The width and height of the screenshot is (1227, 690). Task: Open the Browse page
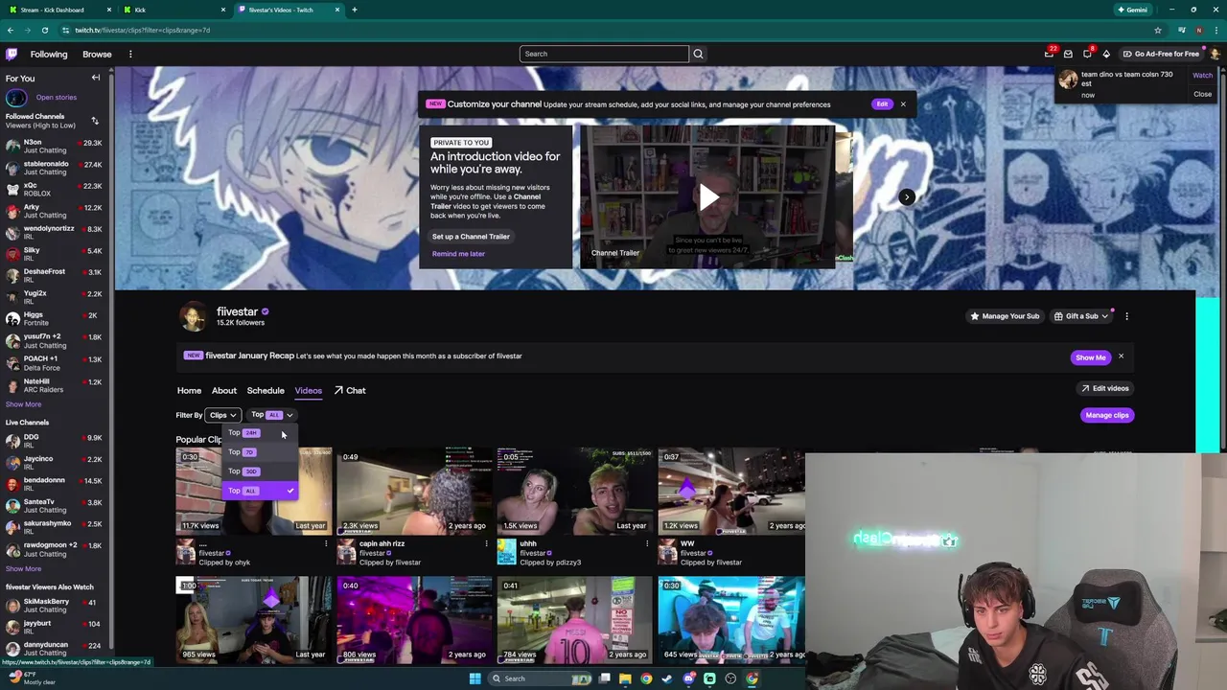pyautogui.click(x=97, y=54)
